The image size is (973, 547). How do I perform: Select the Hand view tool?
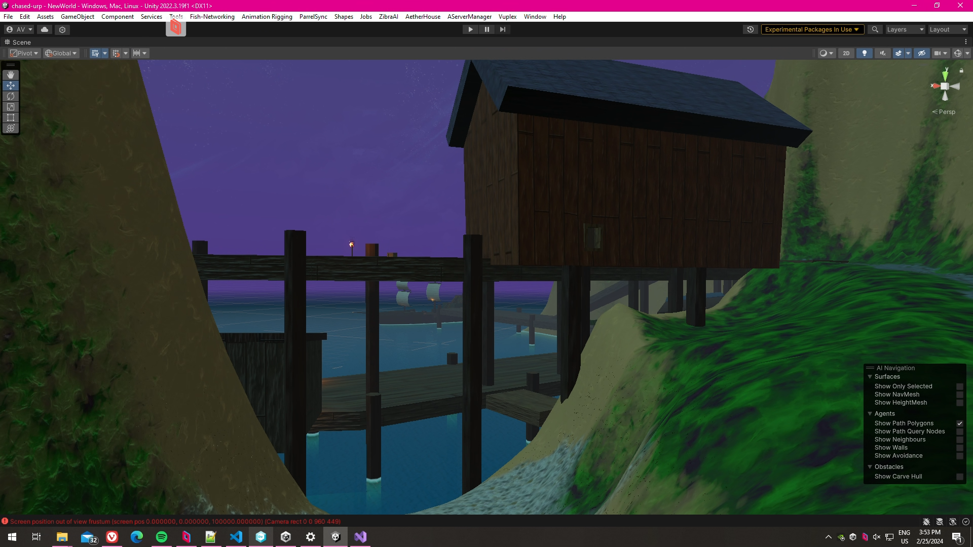[11, 75]
